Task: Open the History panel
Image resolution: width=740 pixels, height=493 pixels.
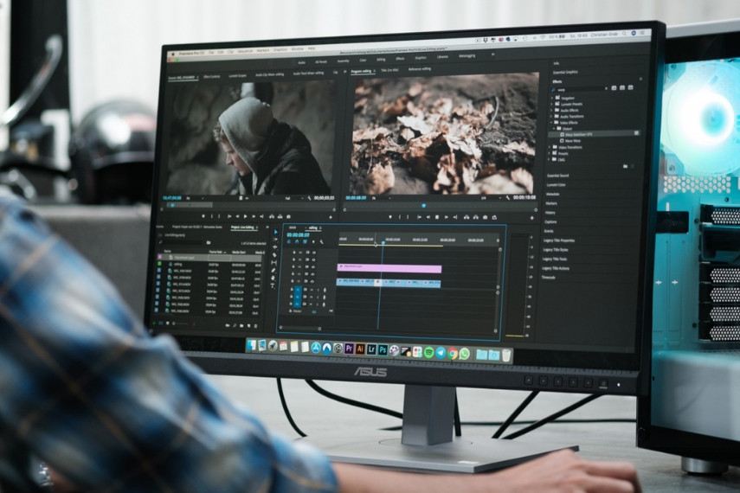Action: (550, 213)
